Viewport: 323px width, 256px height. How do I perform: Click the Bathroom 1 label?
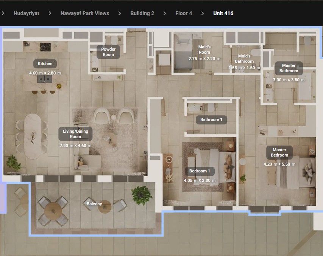click(211, 119)
